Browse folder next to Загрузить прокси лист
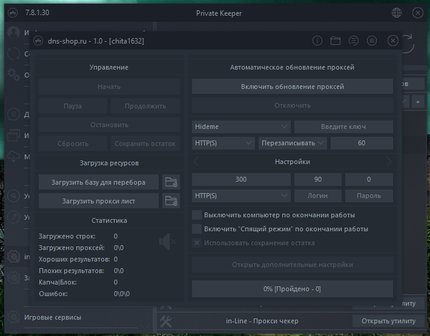This screenshot has height=336, width=430. 171,201
